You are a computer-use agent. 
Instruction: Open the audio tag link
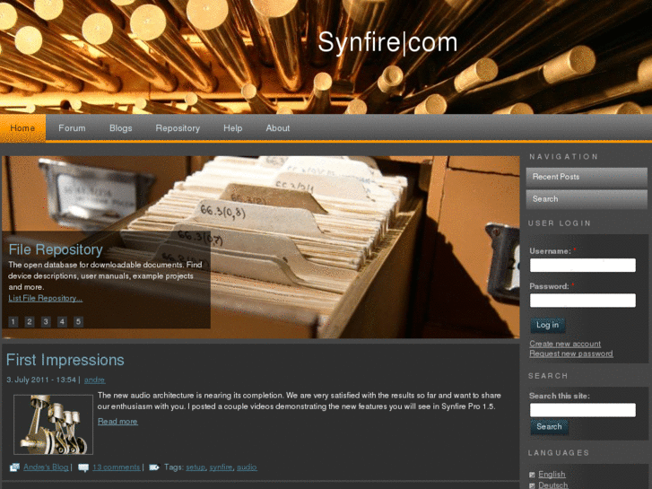coord(247,467)
